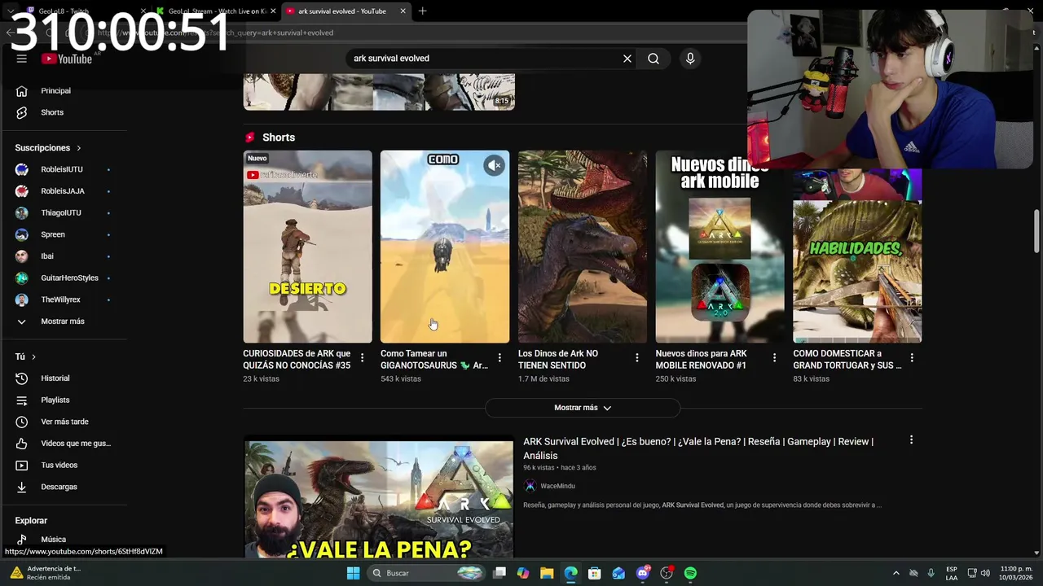Image resolution: width=1043 pixels, height=586 pixels.
Task: Open Ver más tarde list
Action: tap(64, 422)
